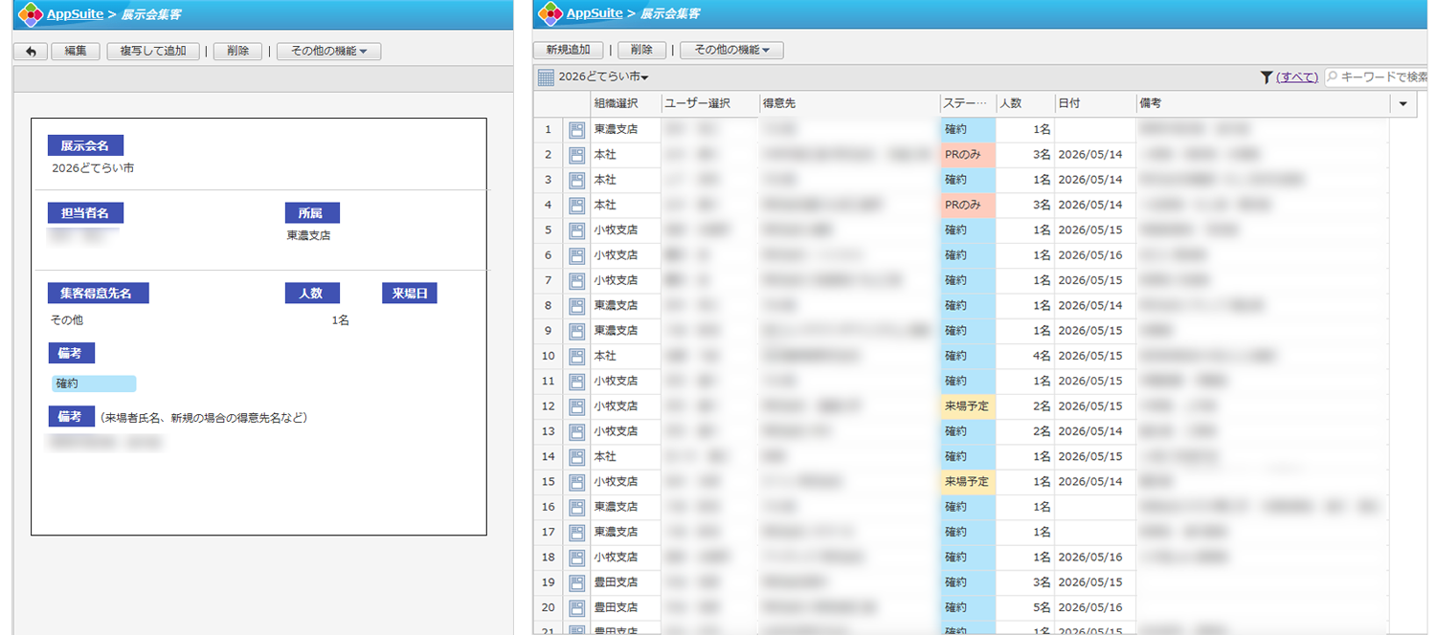Click the filter funnel icon

coord(1267,77)
